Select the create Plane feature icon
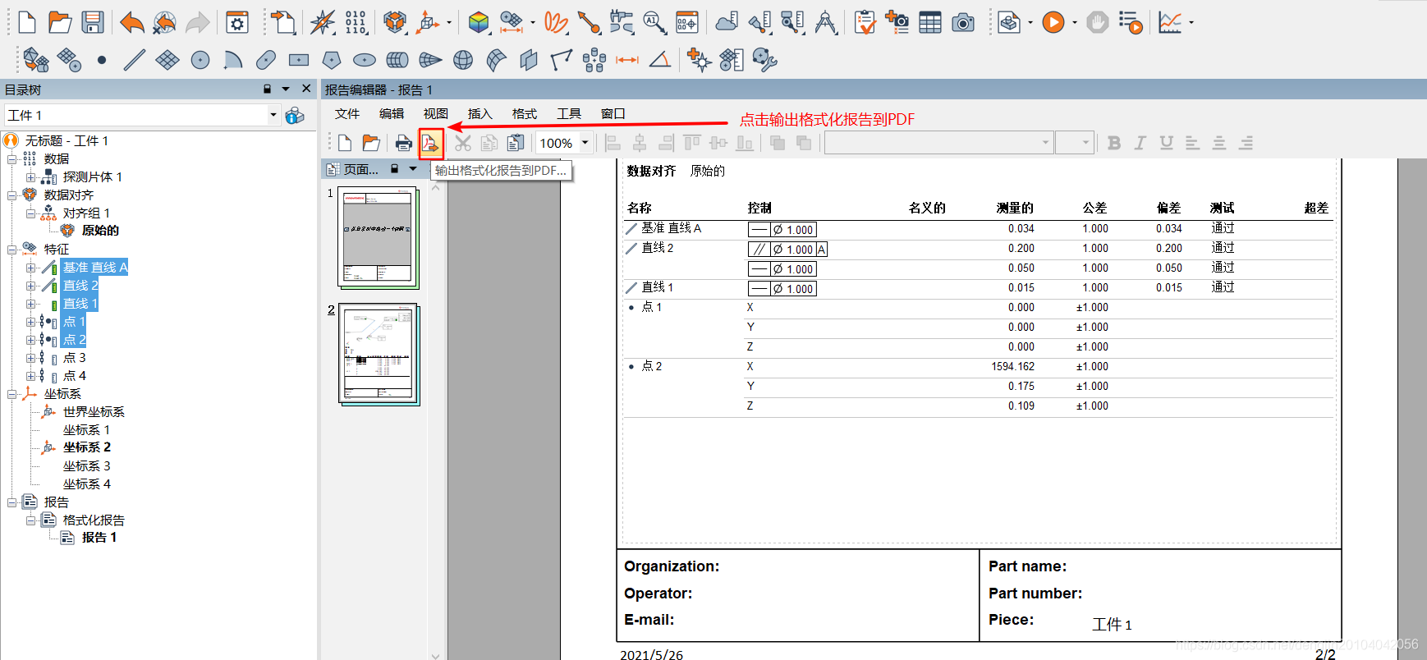1427x660 pixels. tap(167, 60)
